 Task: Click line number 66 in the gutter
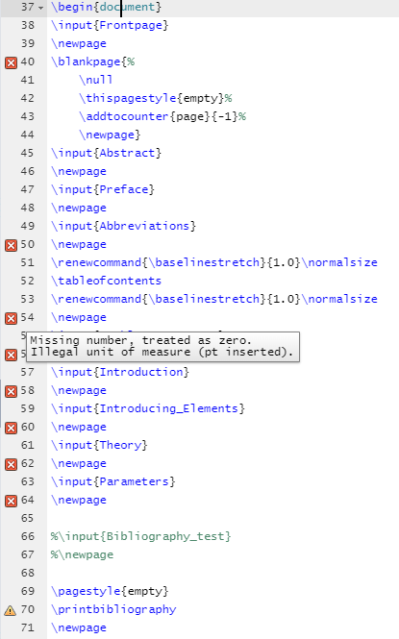point(27,536)
